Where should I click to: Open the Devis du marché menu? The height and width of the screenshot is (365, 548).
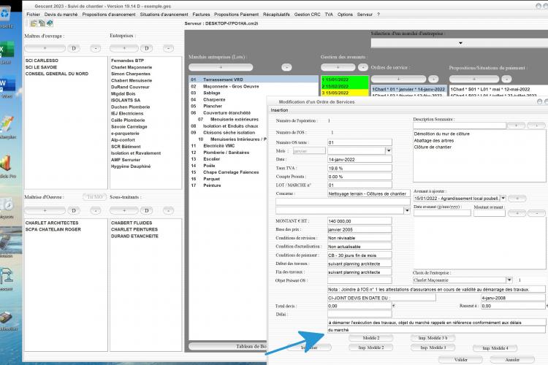[x=61, y=15]
